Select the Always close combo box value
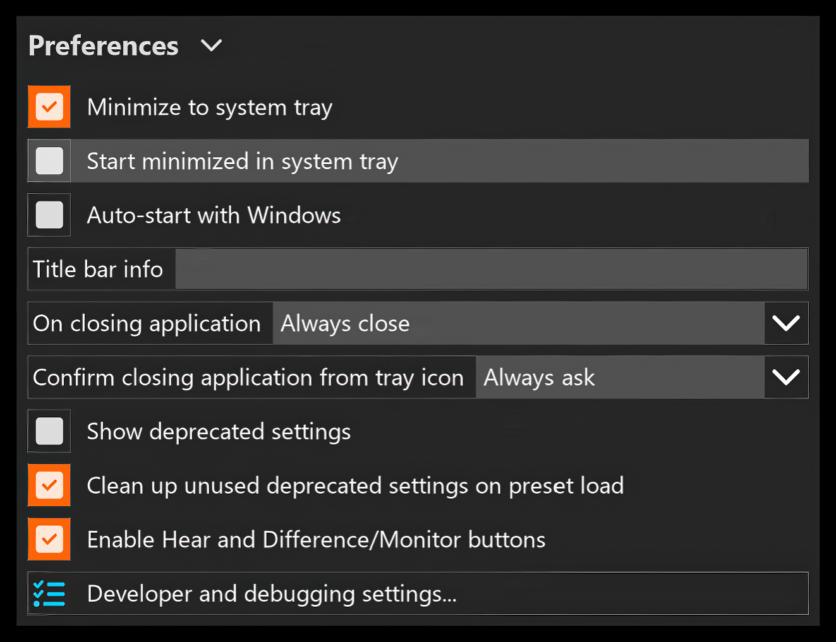 pyautogui.click(x=518, y=323)
